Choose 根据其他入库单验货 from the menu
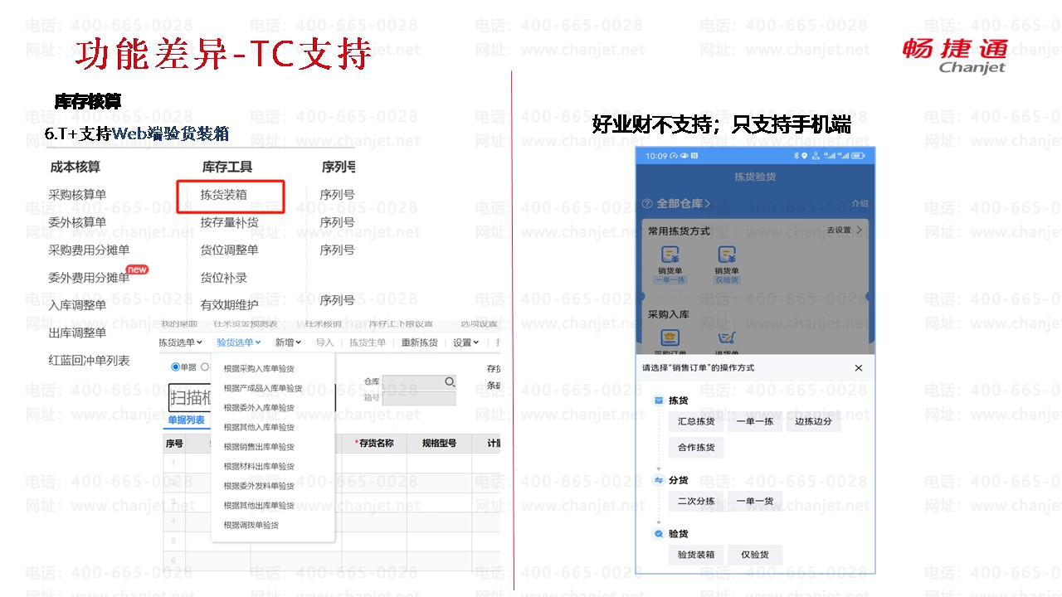Screen dimensions: 1062x597 point(259,428)
